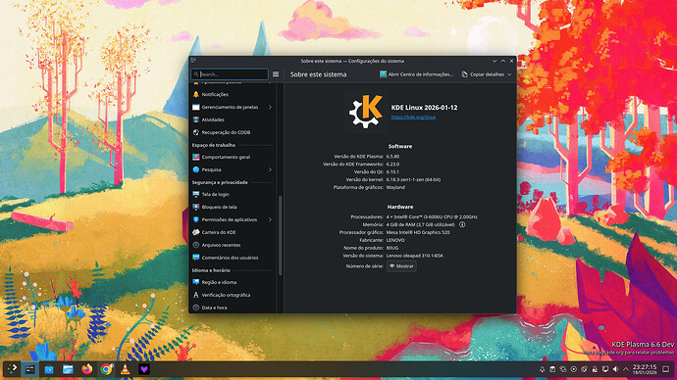
Task: Open Comportamento geral settings
Action: click(x=233, y=158)
